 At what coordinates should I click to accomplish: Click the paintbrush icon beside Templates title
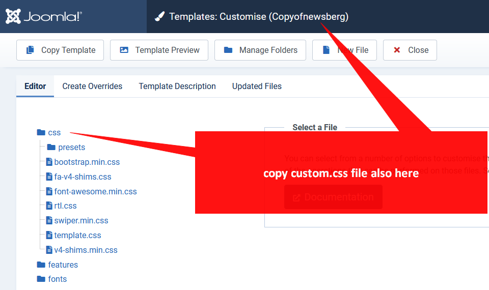pos(159,16)
